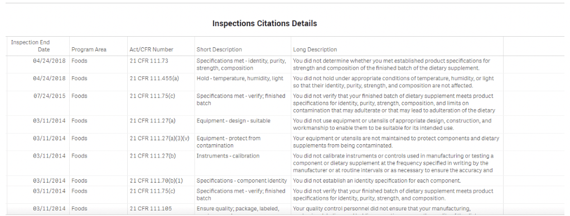Select long description about identity specification
570x216 pixels.
coord(377,180)
